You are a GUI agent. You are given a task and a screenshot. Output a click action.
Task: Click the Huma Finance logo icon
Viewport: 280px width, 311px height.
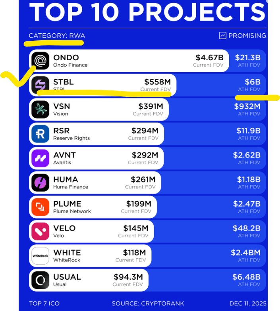(40, 182)
